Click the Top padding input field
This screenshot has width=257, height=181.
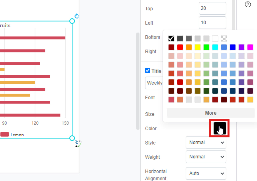click(212, 8)
